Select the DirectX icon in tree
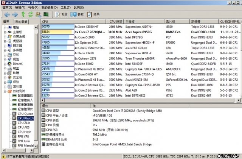The image size is (242, 159). tap(9, 64)
